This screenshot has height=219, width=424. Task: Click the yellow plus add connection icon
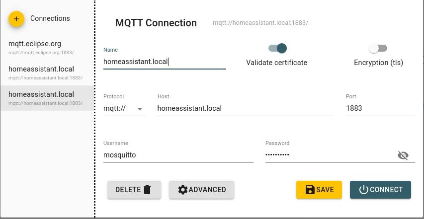[16, 19]
